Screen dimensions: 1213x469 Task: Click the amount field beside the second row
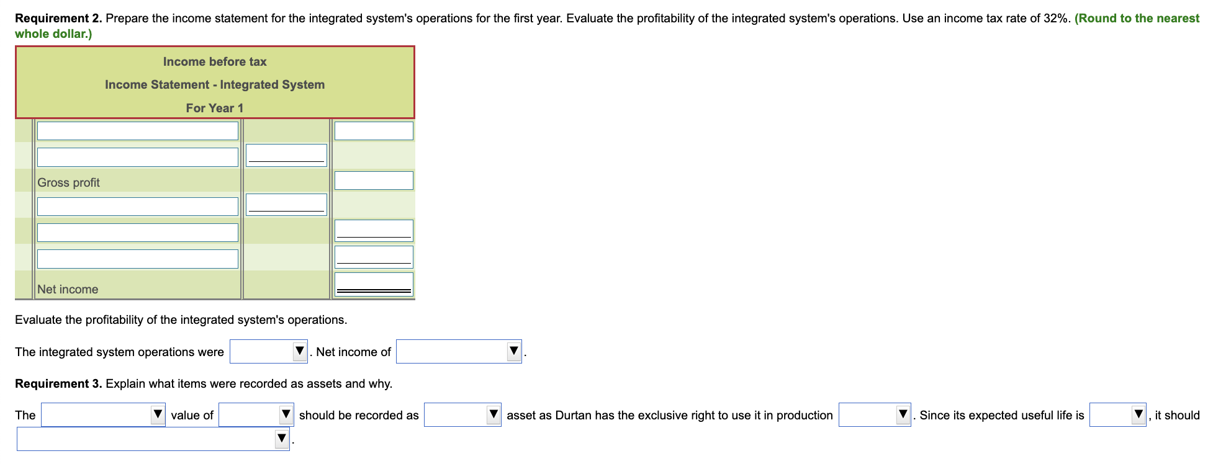(286, 155)
